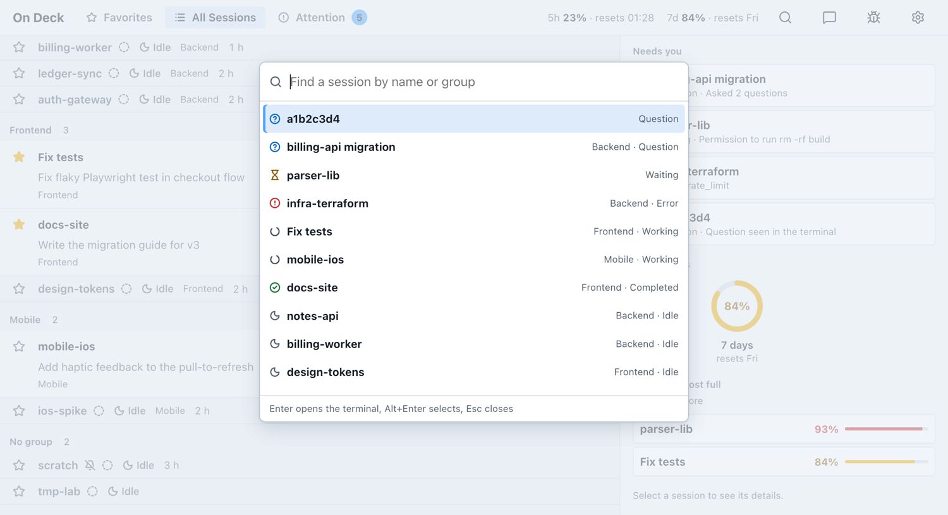Open the settings gear icon

(918, 18)
